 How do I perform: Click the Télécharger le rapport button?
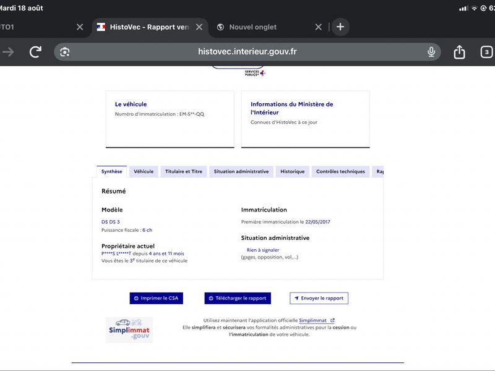238,298
